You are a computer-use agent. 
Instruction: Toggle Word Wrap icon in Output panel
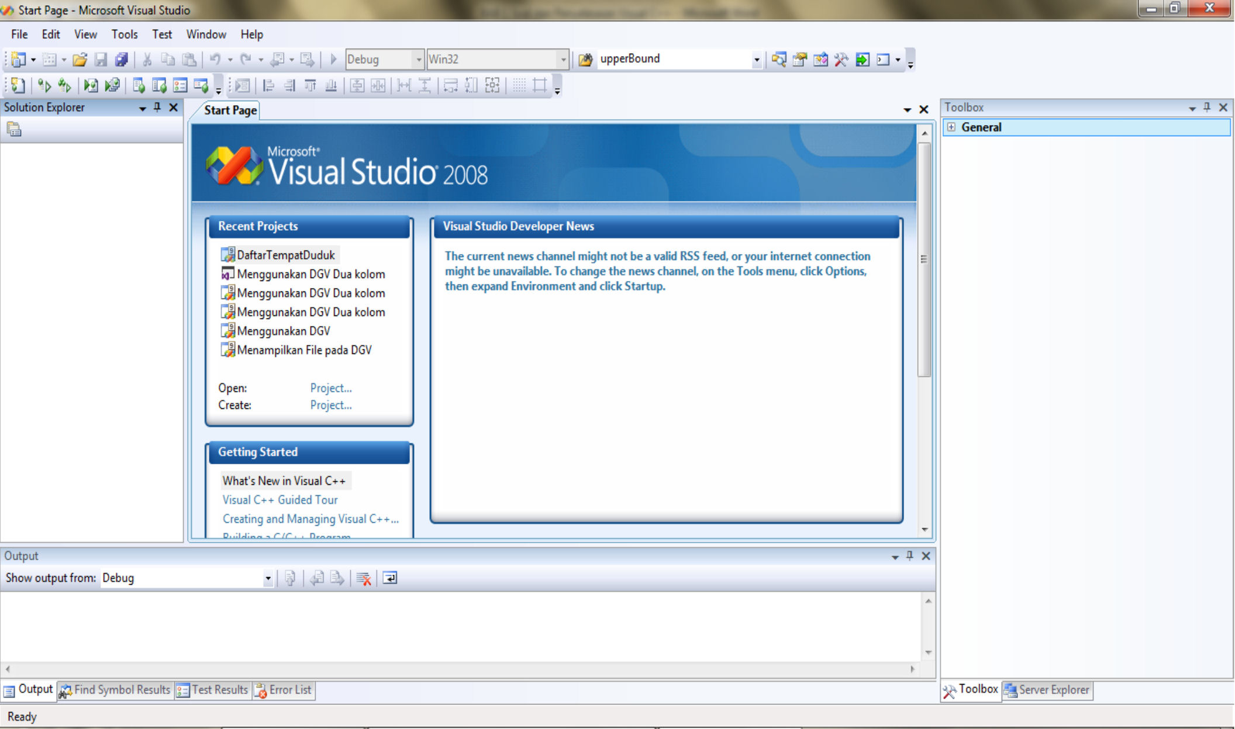389,578
